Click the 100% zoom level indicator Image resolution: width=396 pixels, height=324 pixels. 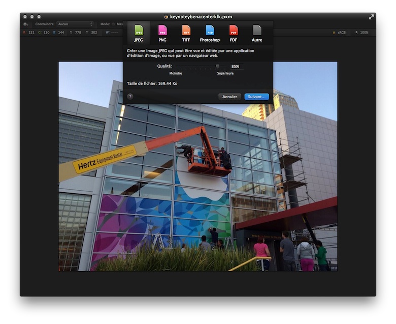[x=362, y=33]
